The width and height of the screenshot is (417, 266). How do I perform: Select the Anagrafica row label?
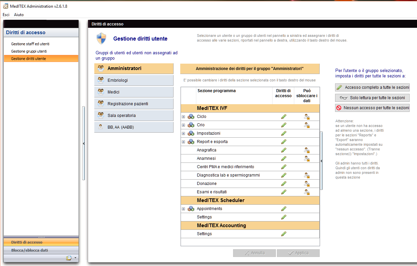click(x=207, y=150)
